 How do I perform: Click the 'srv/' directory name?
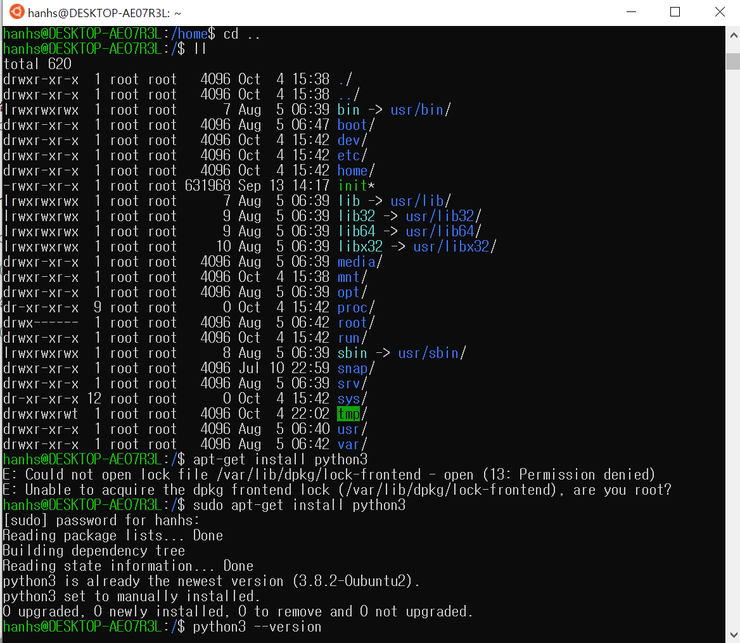(352, 383)
